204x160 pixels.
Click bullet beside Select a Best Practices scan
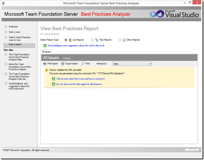click(x=6, y=37)
